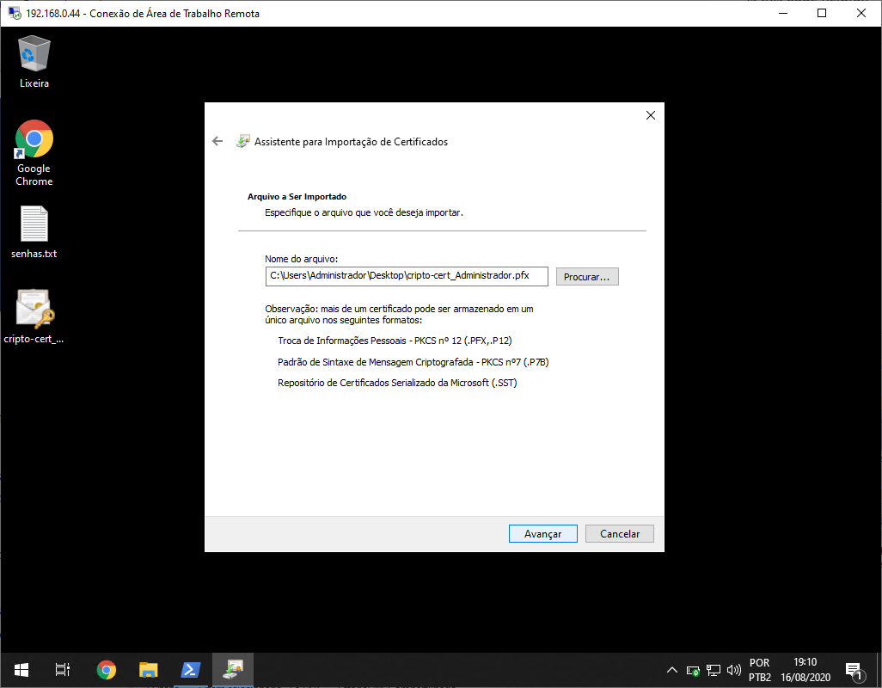Viewport: 882px width, 688px height.
Task: Open Task View from the taskbar
Action: [63, 670]
